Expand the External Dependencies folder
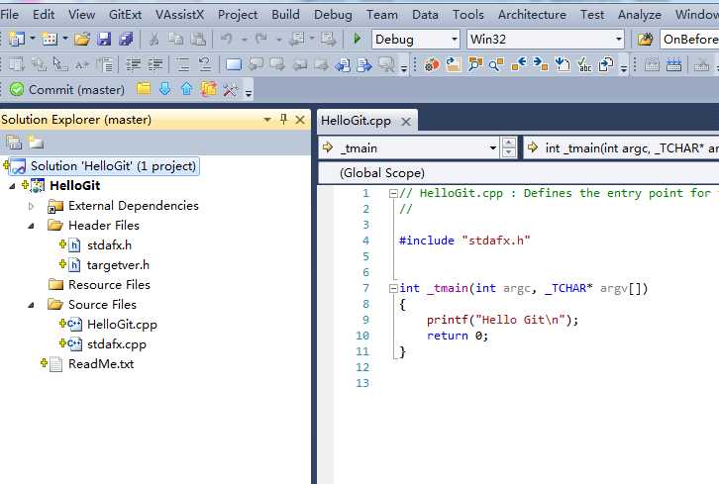Image resolution: width=719 pixels, height=484 pixels. pos(31,206)
